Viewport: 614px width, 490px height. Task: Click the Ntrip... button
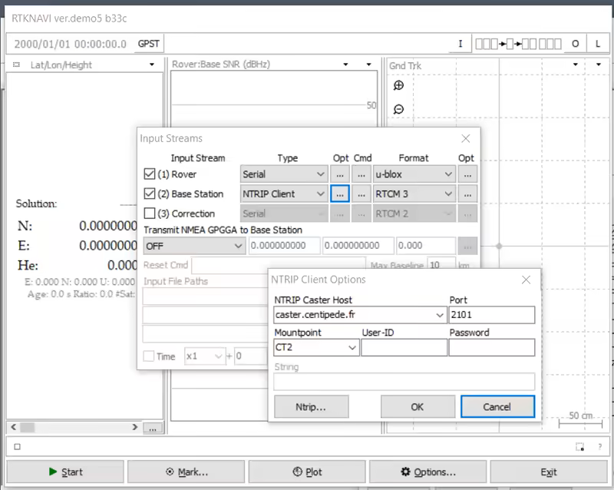(x=311, y=407)
